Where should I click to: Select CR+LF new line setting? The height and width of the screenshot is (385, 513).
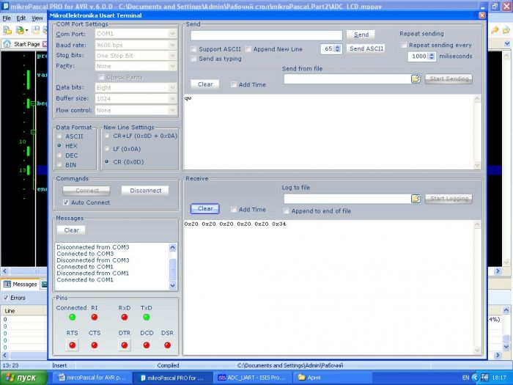coord(107,136)
